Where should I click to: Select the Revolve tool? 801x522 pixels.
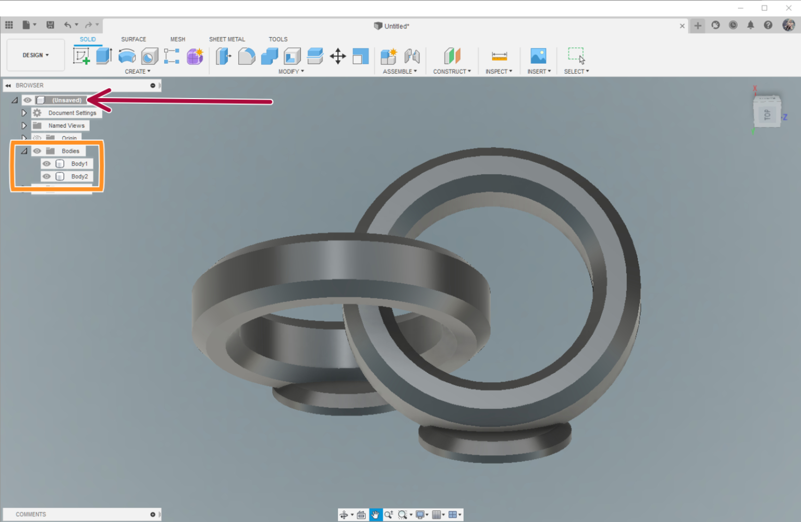pyautogui.click(x=127, y=56)
